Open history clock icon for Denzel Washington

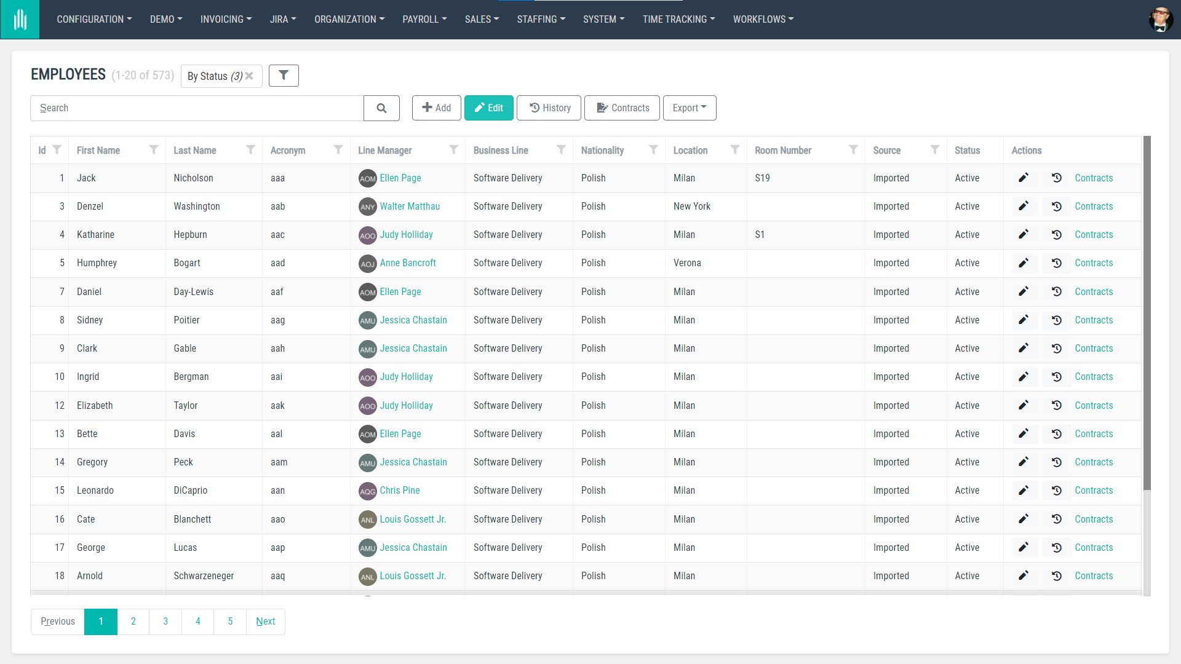coord(1056,206)
